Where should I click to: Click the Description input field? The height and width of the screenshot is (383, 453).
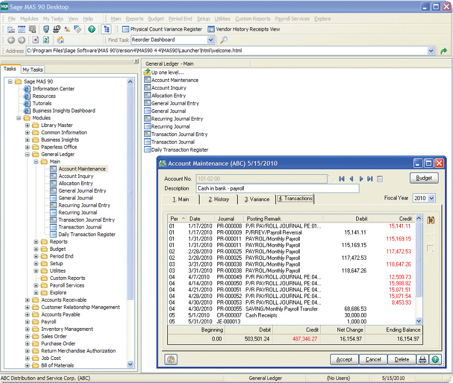[x=278, y=188]
